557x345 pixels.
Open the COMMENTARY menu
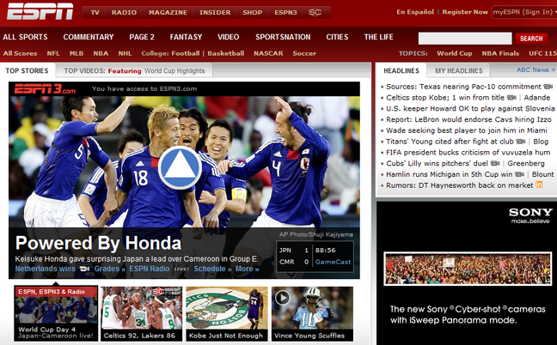point(89,37)
